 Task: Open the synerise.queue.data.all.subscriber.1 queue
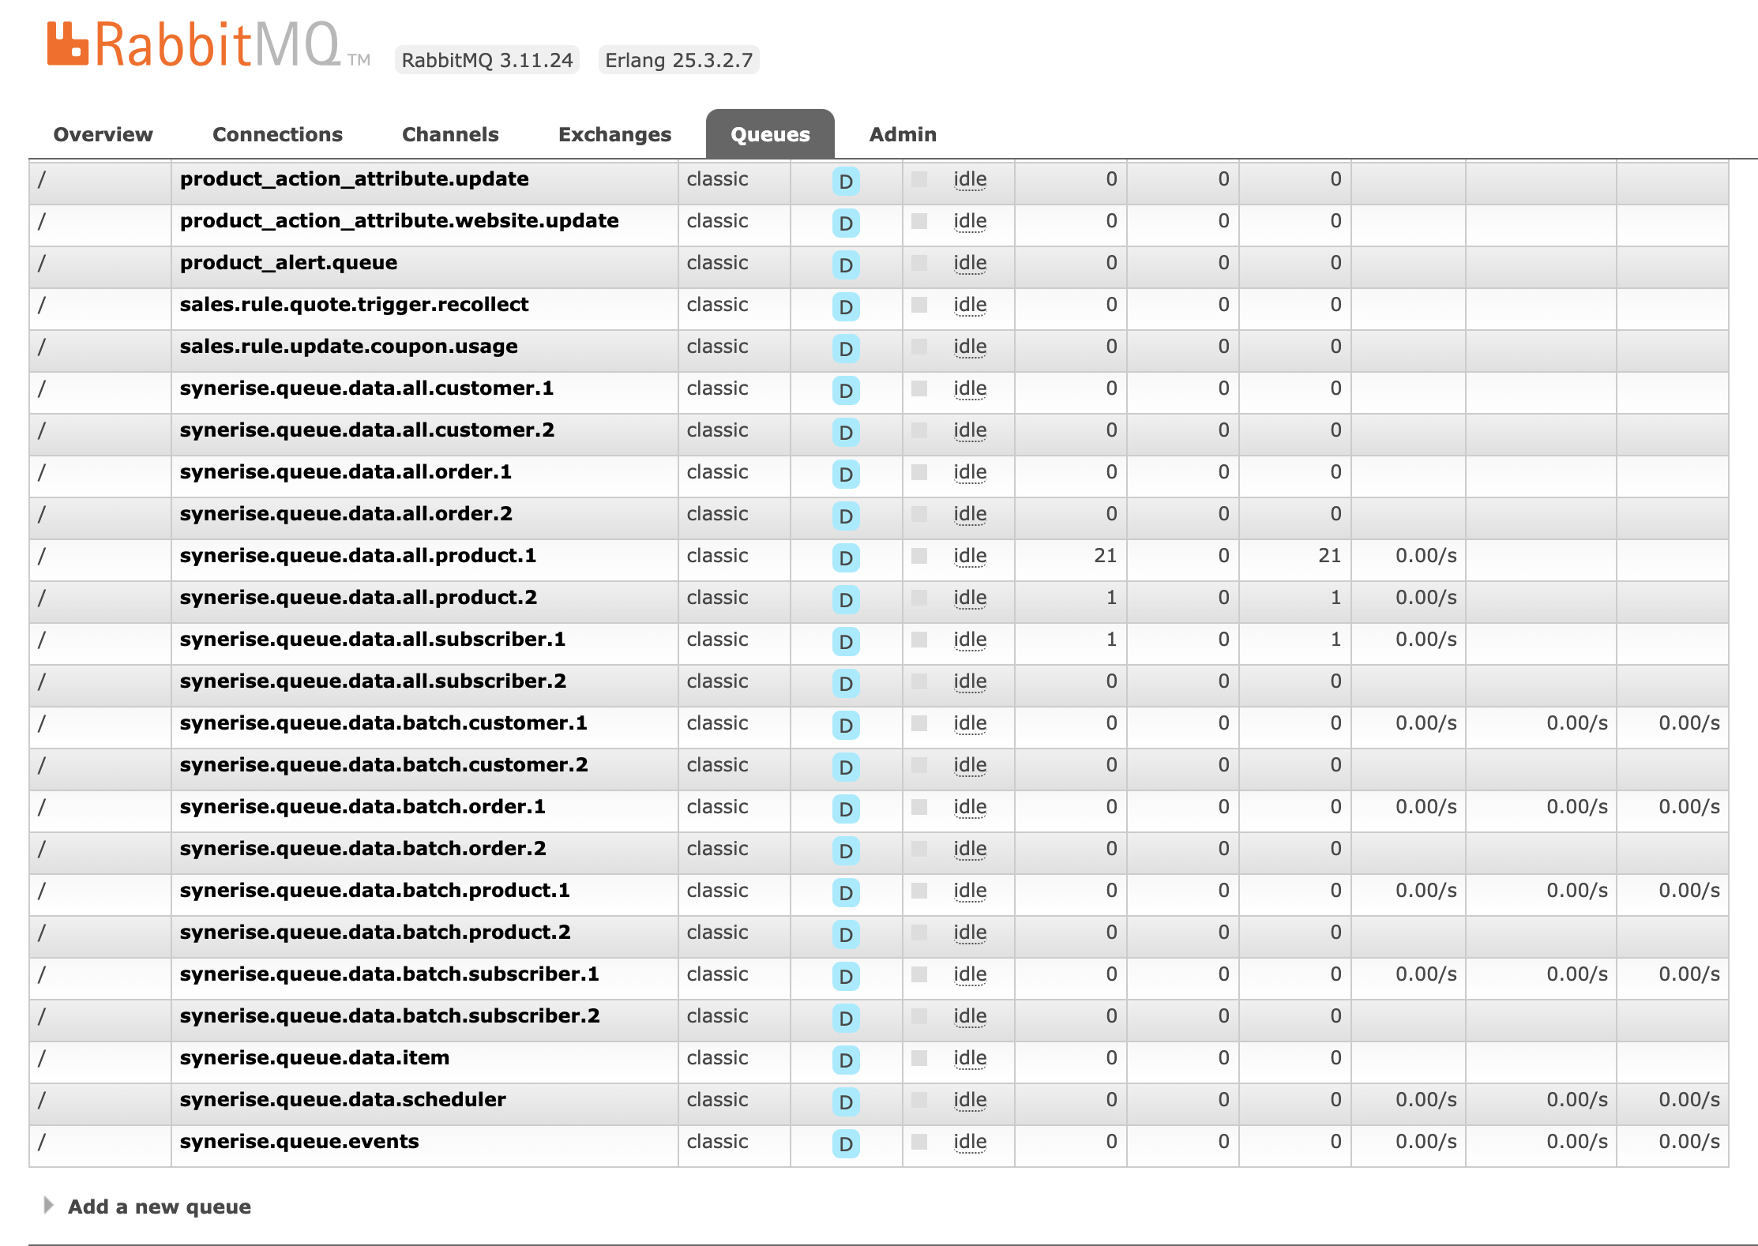372,640
